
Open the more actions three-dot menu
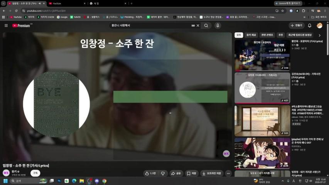228,173
